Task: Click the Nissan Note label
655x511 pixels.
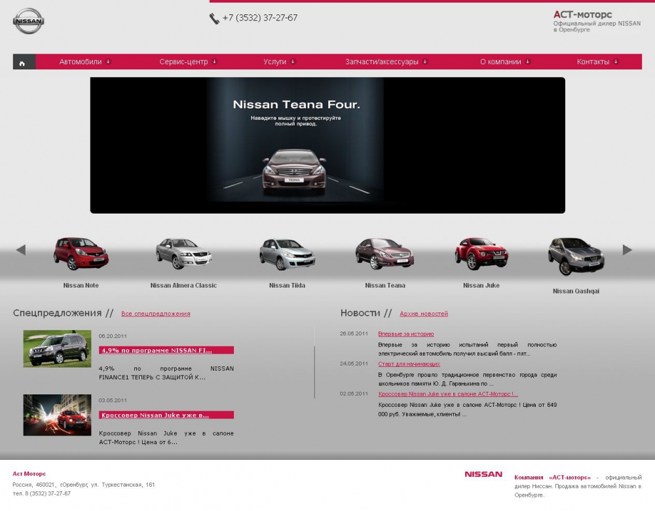Action: 81,286
